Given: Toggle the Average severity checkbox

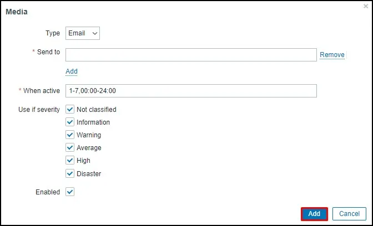Looking at the screenshot, I should [70, 148].
